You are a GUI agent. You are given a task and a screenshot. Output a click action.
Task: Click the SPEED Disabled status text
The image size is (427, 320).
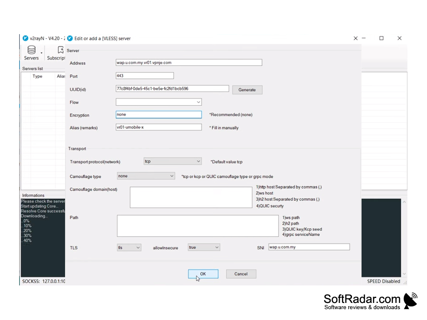[x=384, y=281]
